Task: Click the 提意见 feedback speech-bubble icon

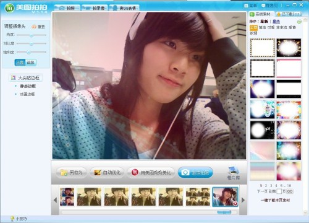Action: pos(263,6)
